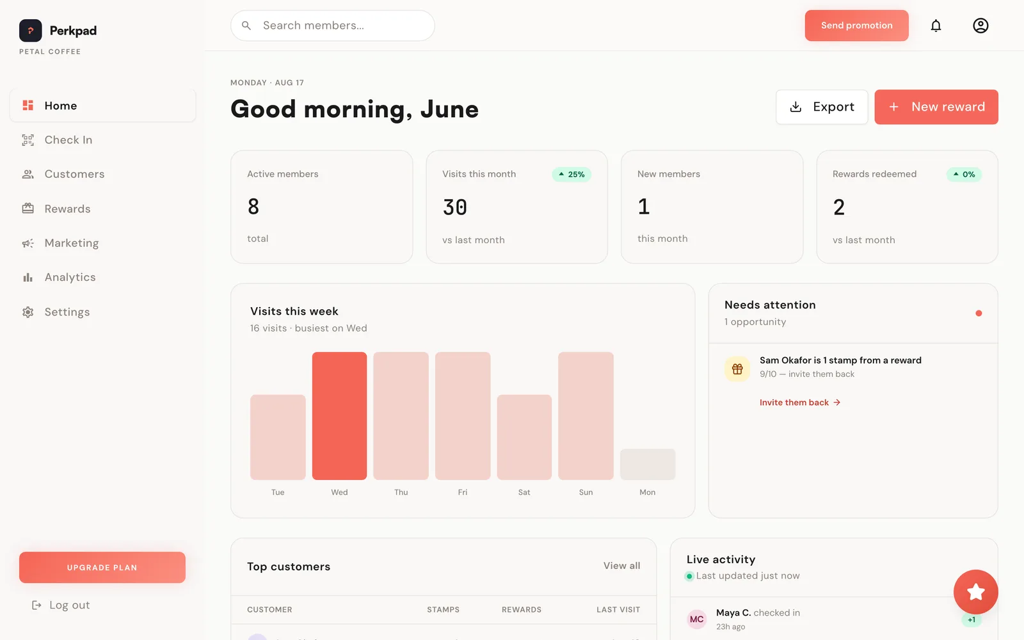The height and width of the screenshot is (640, 1024).
Task: Select the Sat bar in visits chart
Action: [524, 437]
